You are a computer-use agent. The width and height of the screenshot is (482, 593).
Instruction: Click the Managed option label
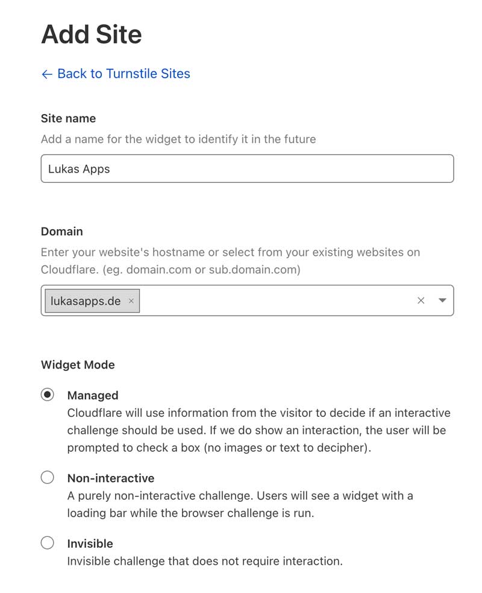(93, 395)
